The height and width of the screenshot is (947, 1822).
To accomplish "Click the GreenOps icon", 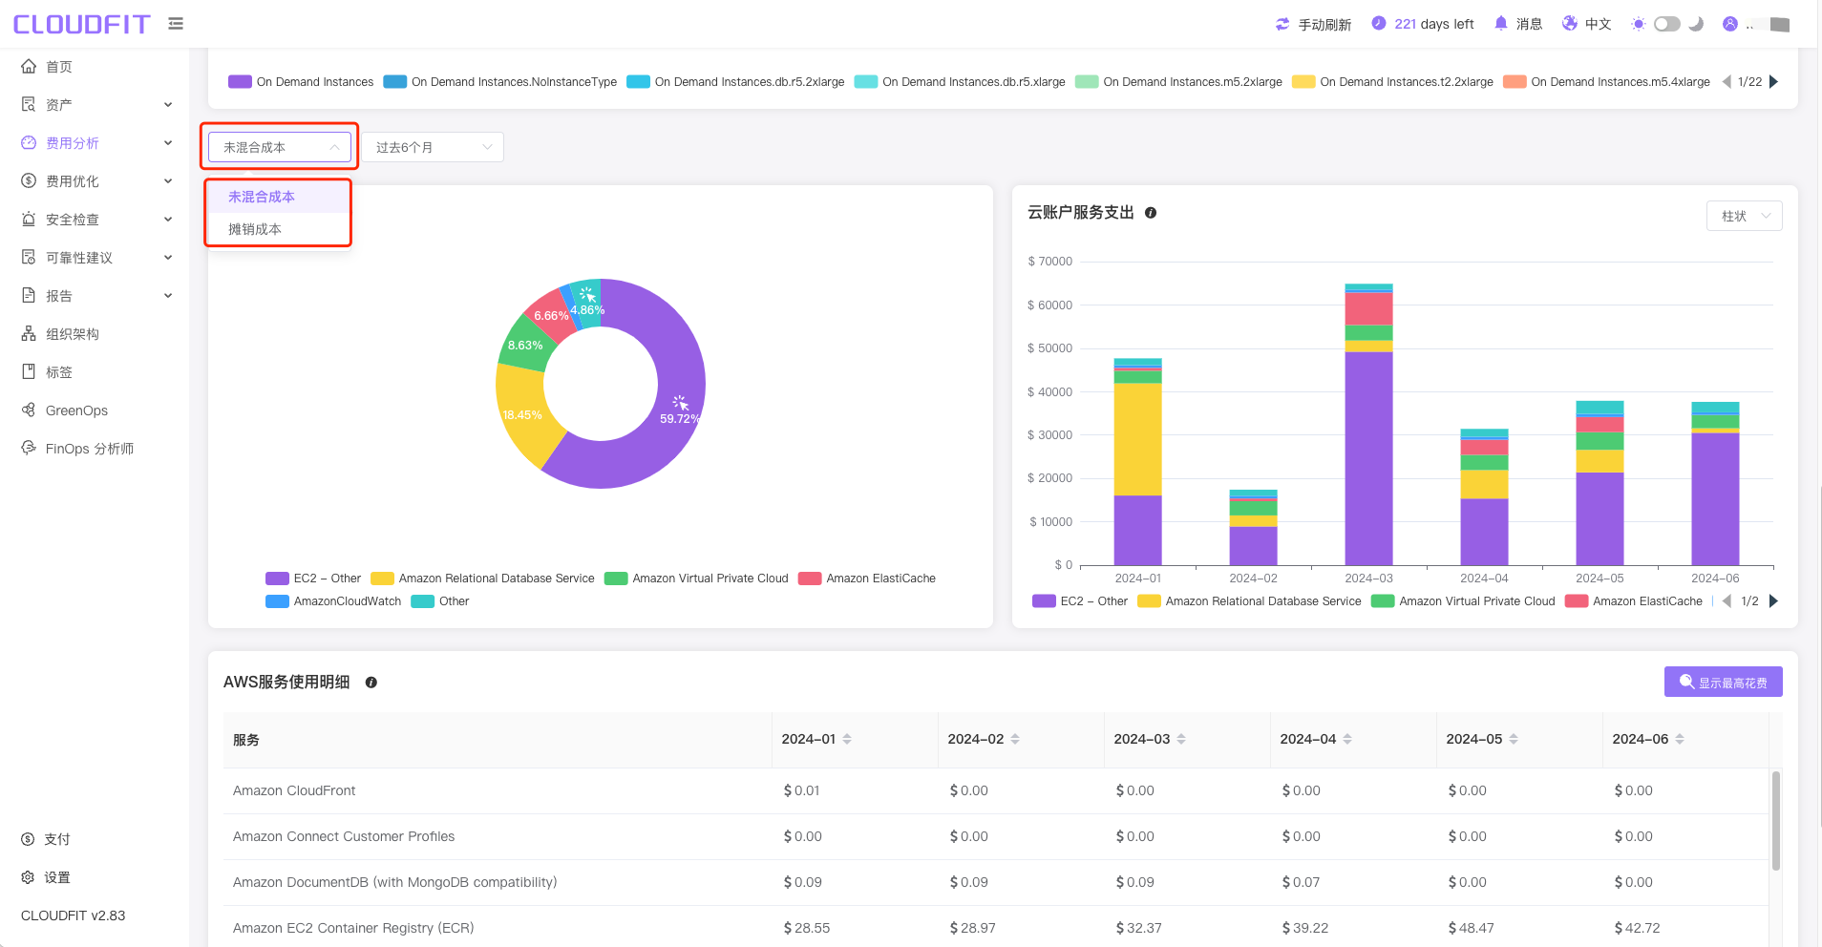I will (x=29, y=410).
